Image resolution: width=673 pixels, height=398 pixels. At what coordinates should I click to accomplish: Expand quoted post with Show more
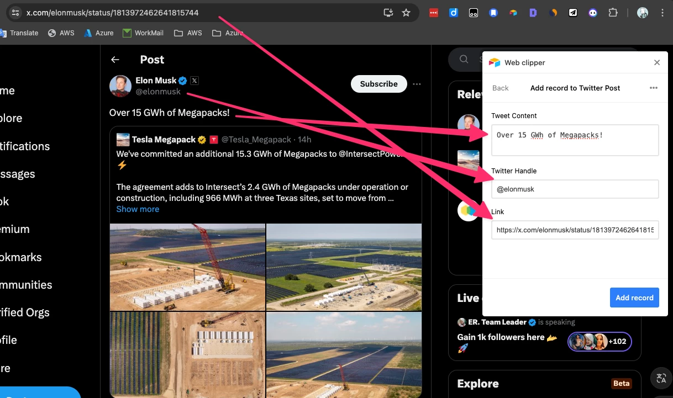(x=138, y=209)
